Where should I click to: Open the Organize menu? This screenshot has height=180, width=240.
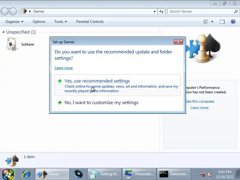click(x=14, y=22)
